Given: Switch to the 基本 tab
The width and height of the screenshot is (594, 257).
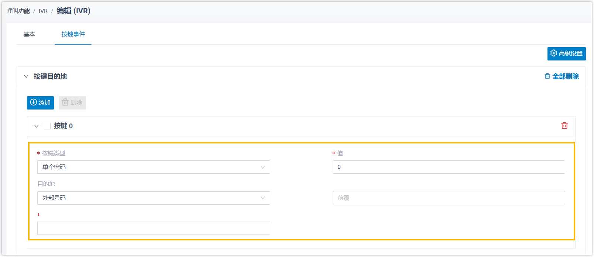Looking at the screenshot, I should point(29,34).
